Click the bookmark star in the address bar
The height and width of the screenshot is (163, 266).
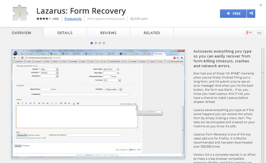[x=178, y=58]
